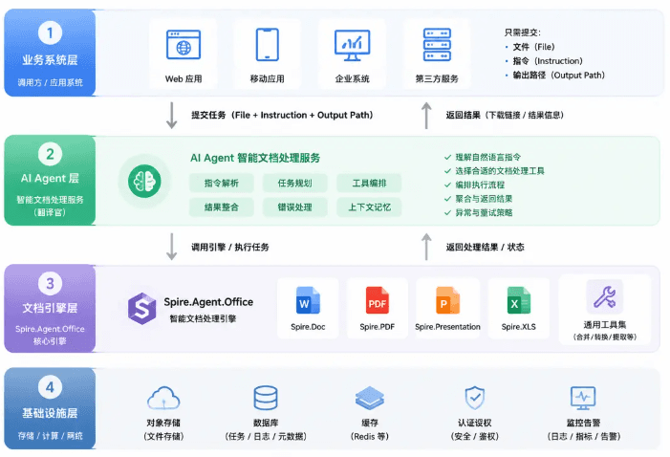Screen dimensions: 670x457
Task: Click the Spire.Agent.Office hexagon S logo
Action: click(x=141, y=308)
